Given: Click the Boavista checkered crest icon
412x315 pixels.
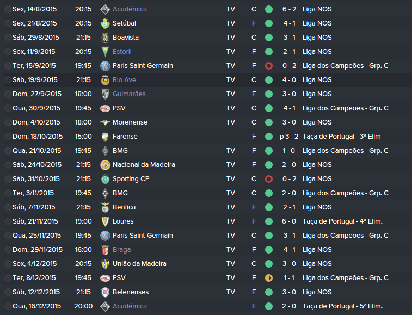Looking at the screenshot, I should tap(105, 38).
